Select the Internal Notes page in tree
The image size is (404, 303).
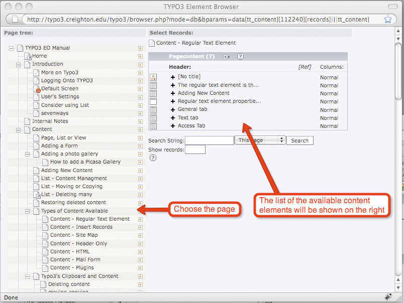coord(50,121)
